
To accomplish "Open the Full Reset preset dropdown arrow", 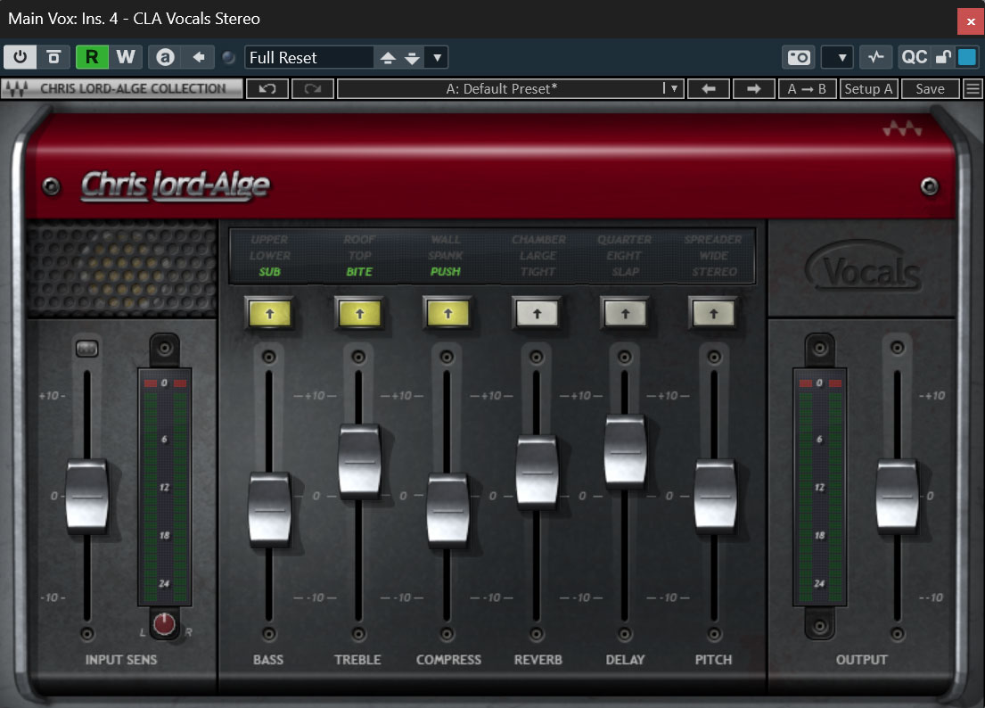I will (436, 58).
